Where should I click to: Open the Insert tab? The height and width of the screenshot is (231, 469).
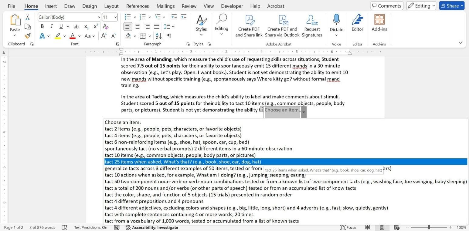51,6
